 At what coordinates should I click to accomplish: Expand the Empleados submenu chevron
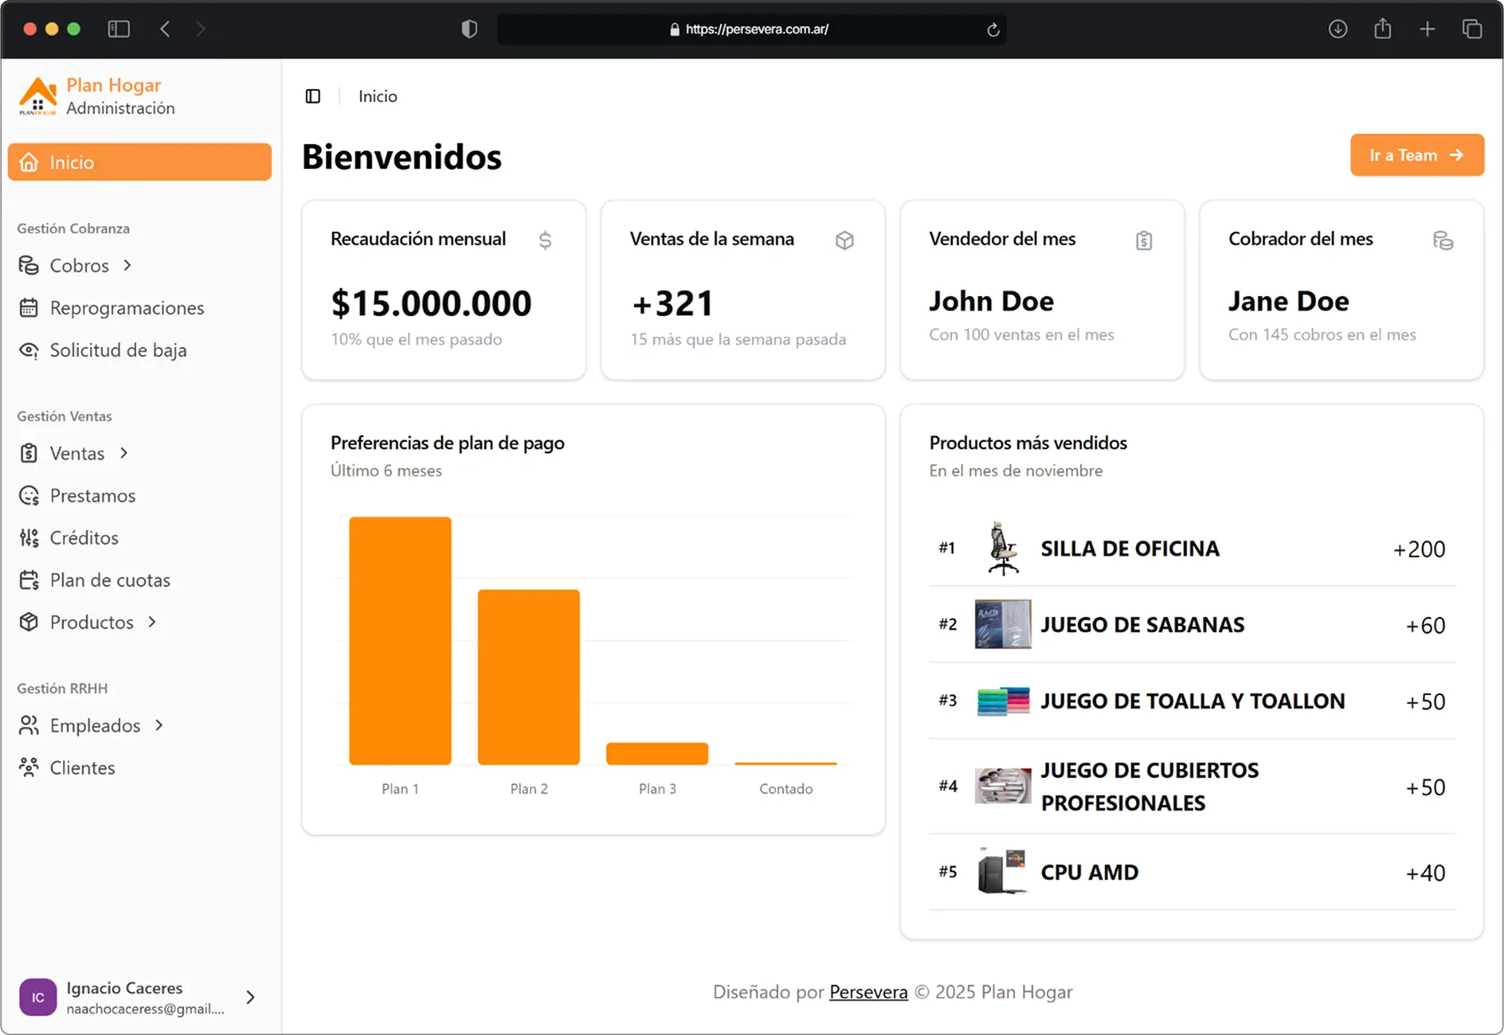click(x=159, y=725)
